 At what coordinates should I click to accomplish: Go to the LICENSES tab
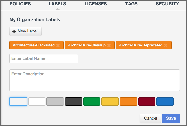tap(95, 4)
